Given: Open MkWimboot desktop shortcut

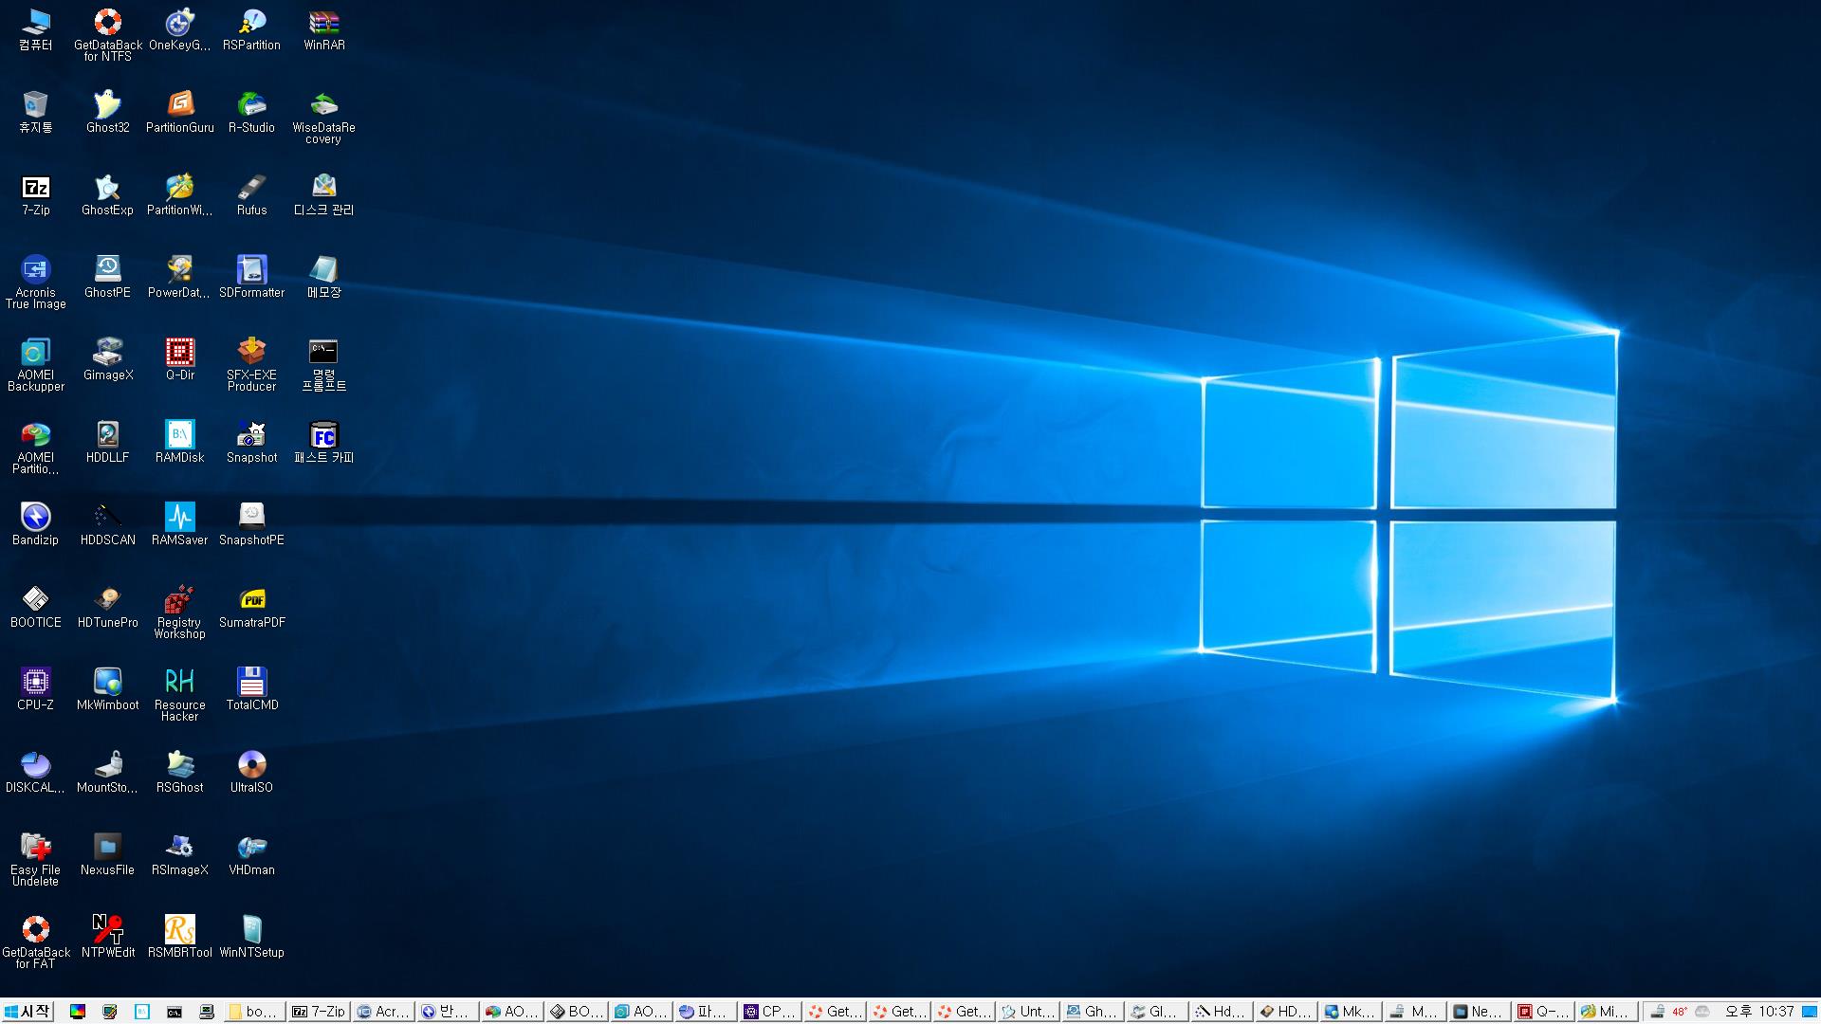Looking at the screenshot, I should tap(108, 689).
